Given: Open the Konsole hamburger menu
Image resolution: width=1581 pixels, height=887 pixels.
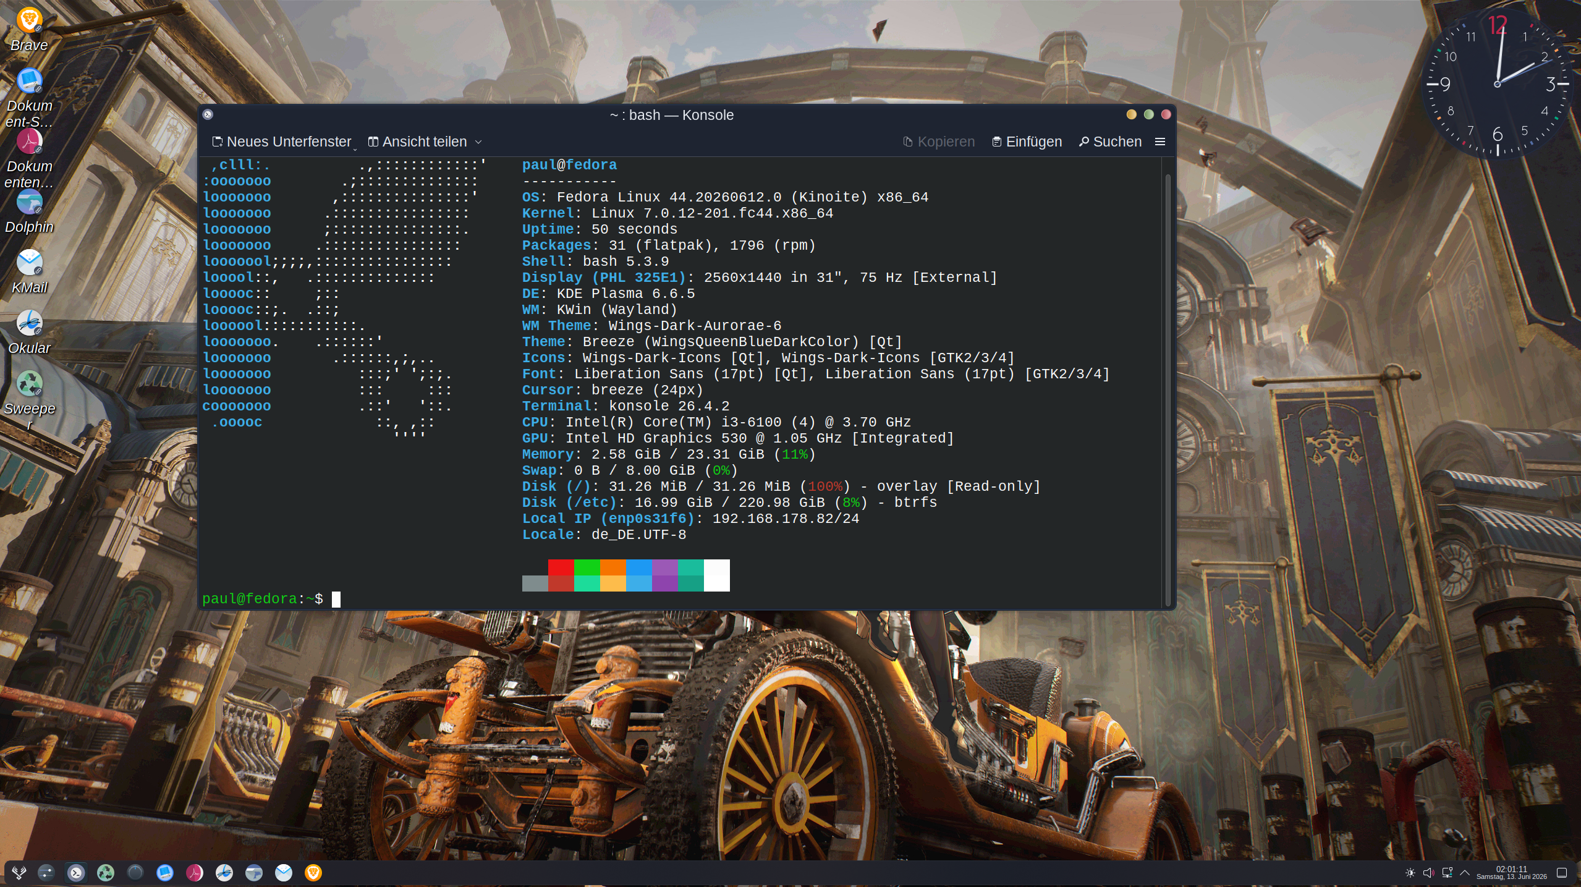Looking at the screenshot, I should 1160,142.
